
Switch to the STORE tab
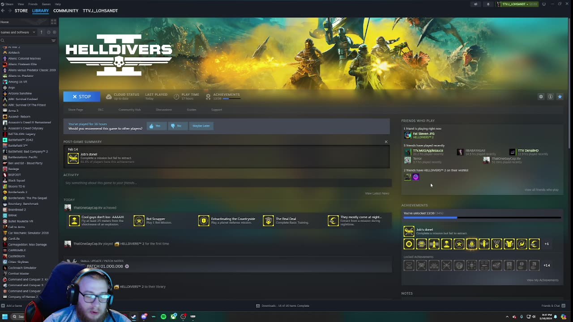coord(21,10)
